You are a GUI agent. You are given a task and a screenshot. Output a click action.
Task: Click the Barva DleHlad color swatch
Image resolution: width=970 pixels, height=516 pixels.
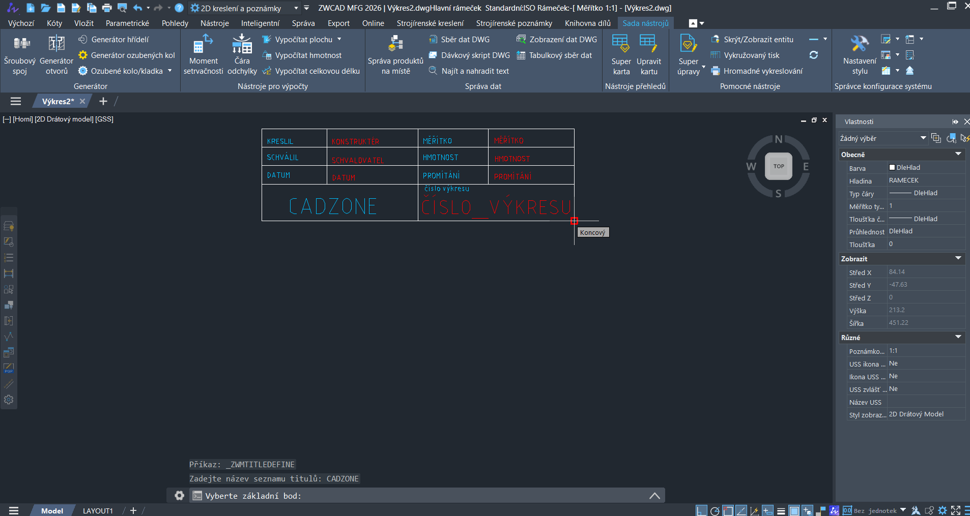pos(892,167)
